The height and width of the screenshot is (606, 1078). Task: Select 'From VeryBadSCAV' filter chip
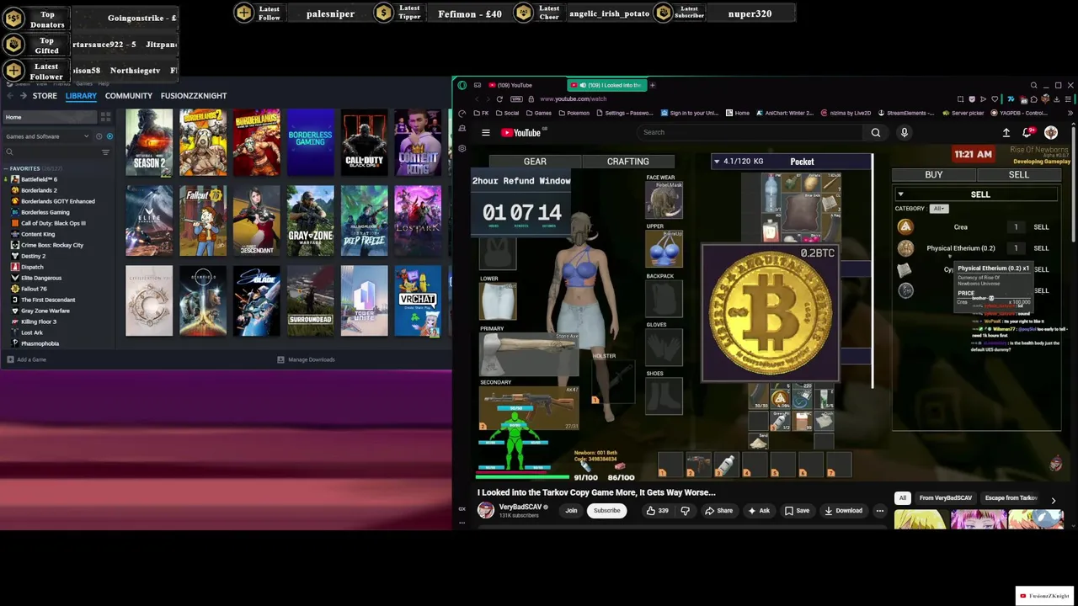pyautogui.click(x=946, y=498)
